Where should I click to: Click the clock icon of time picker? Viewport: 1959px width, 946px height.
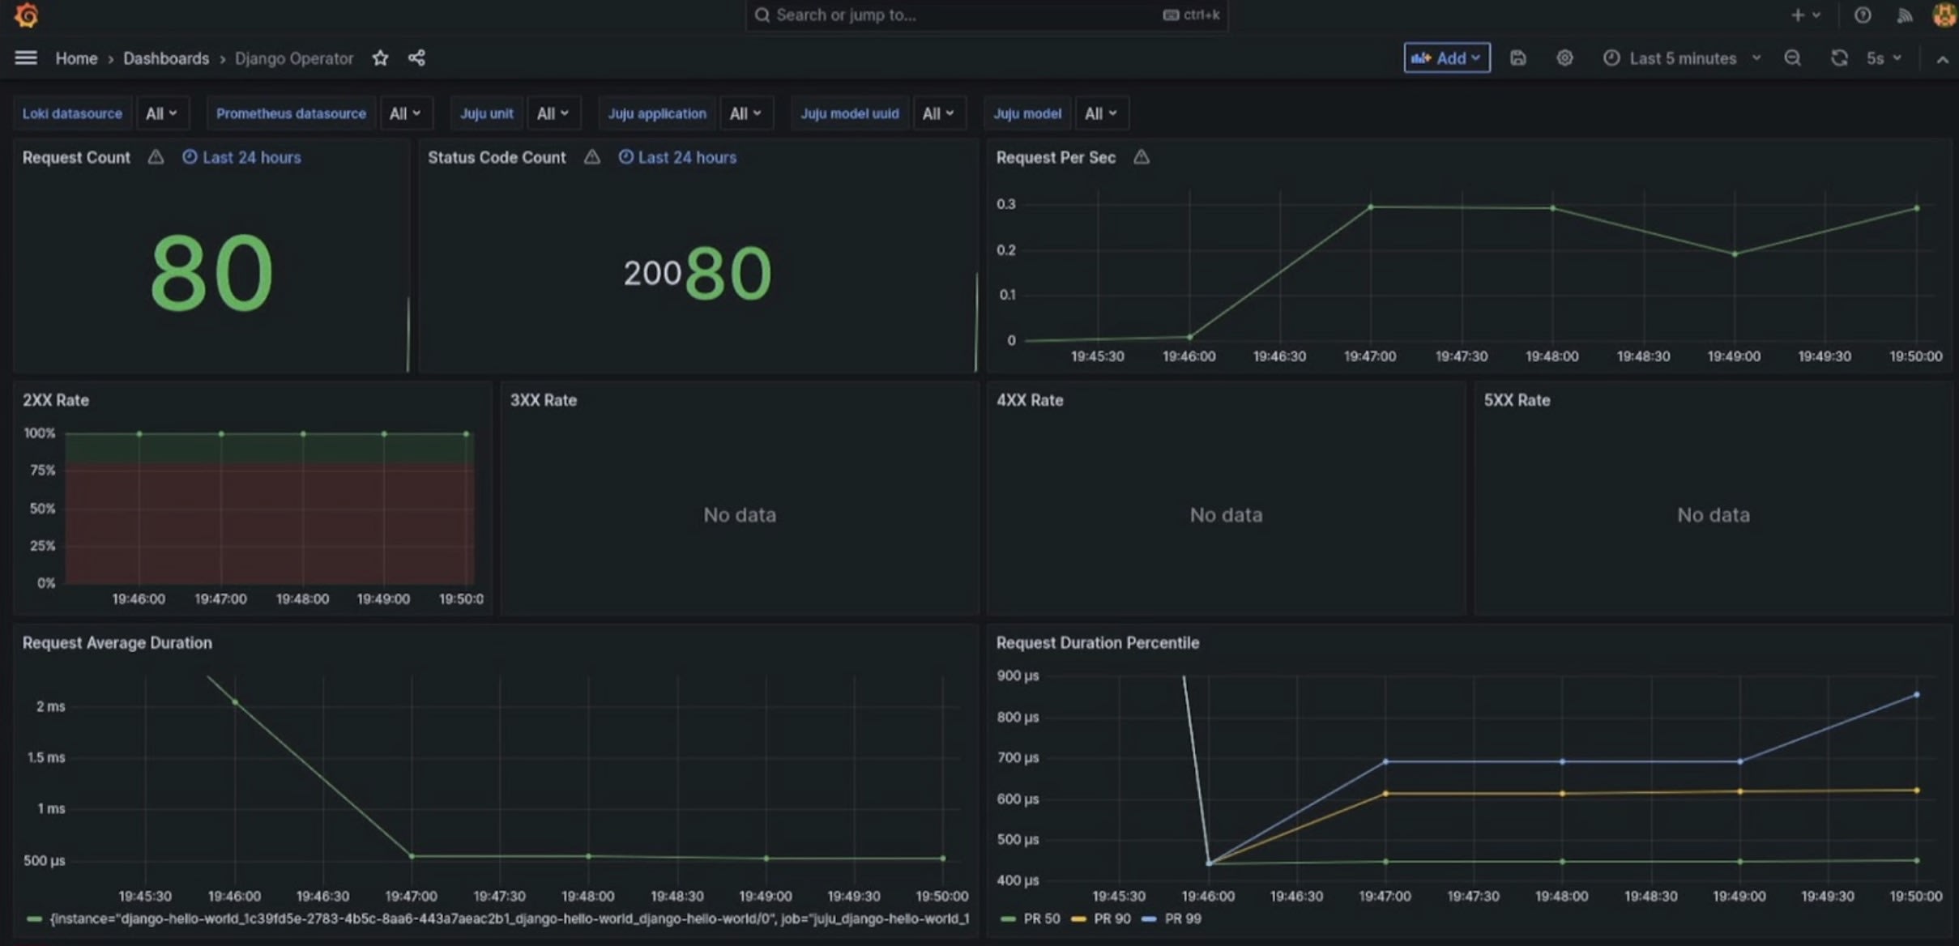coord(1611,58)
